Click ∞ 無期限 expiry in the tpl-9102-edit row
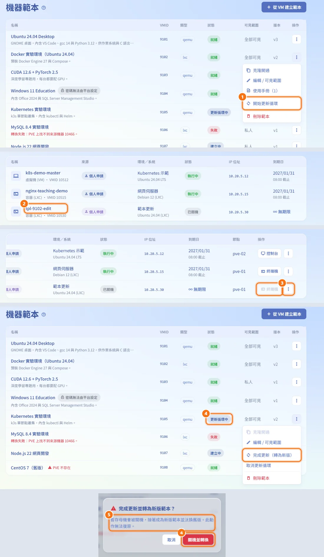324x557 pixels. click(x=282, y=212)
